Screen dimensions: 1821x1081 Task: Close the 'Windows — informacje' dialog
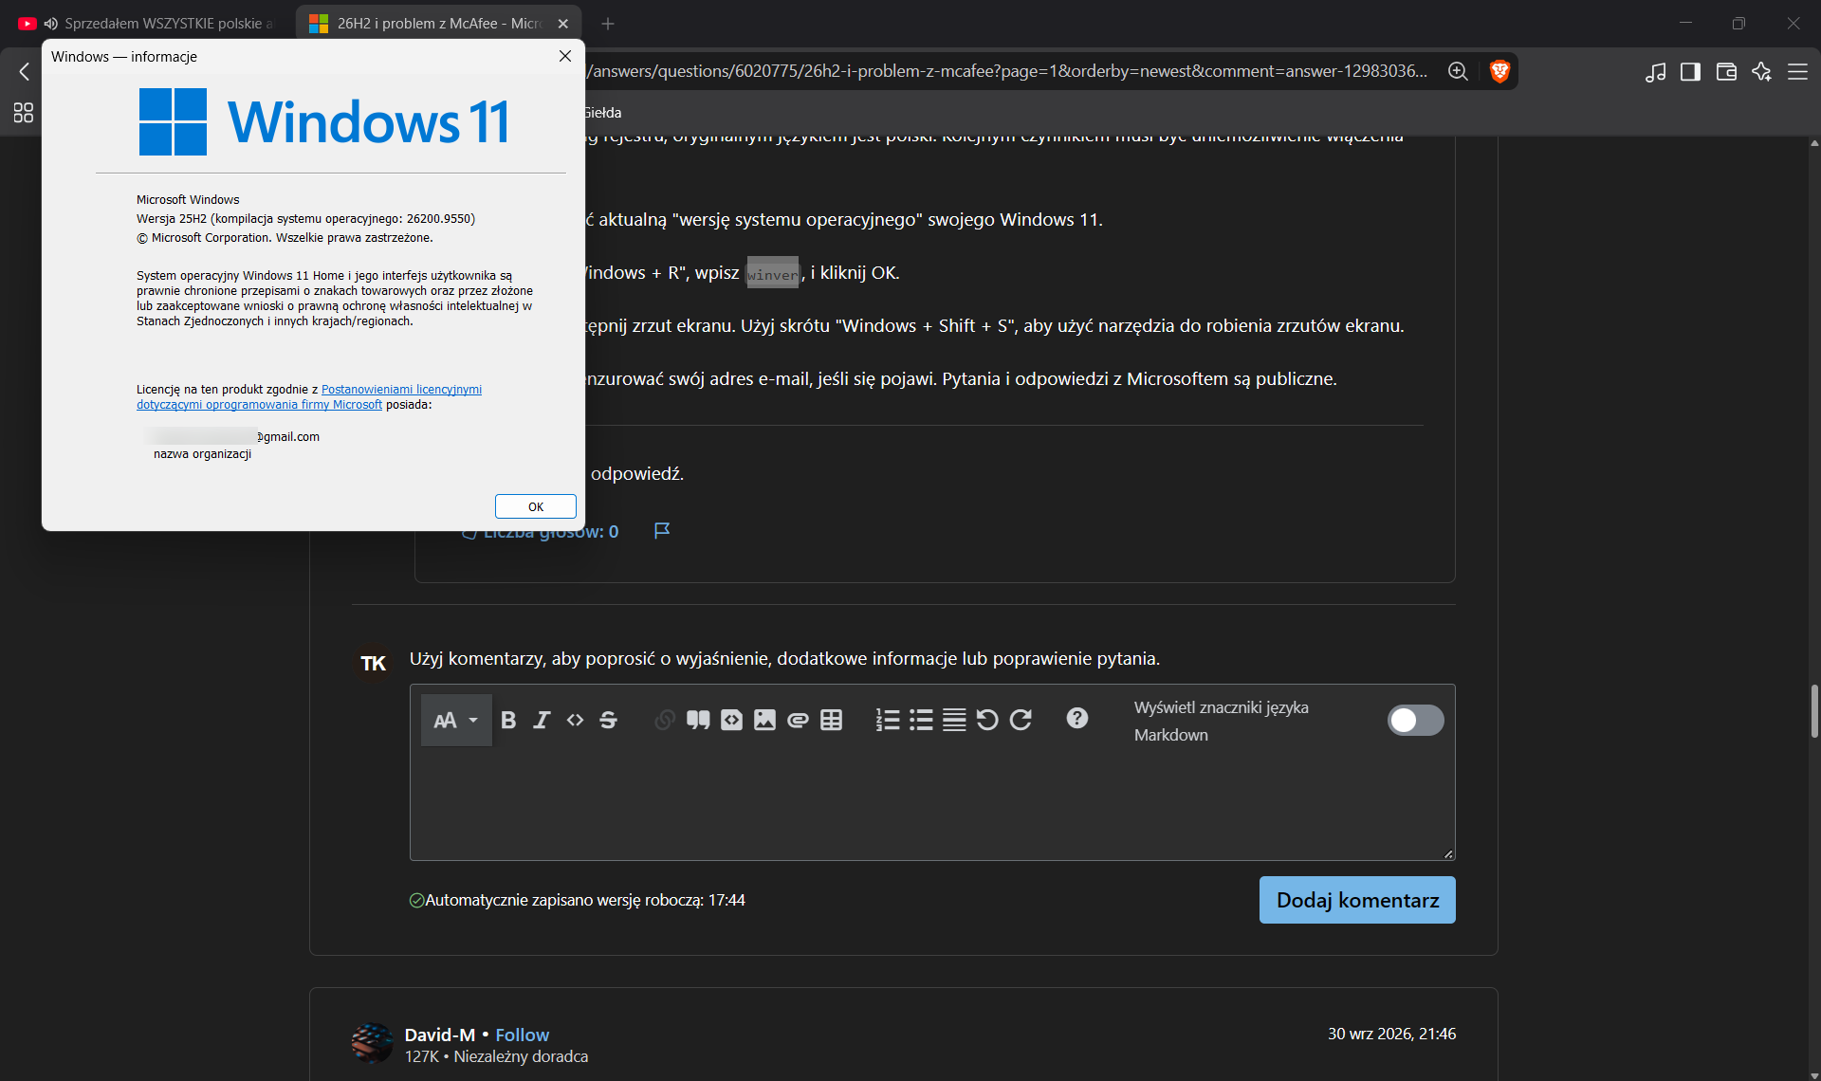565,57
